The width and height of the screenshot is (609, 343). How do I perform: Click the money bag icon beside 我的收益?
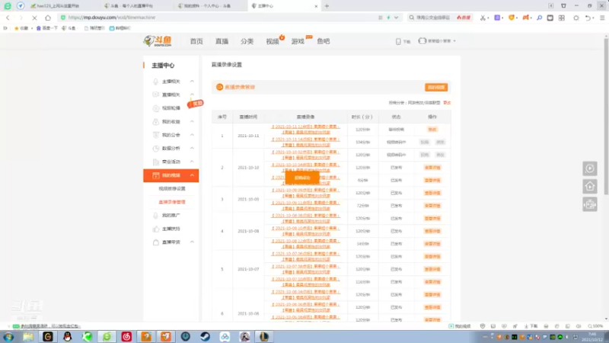tap(156, 122)
